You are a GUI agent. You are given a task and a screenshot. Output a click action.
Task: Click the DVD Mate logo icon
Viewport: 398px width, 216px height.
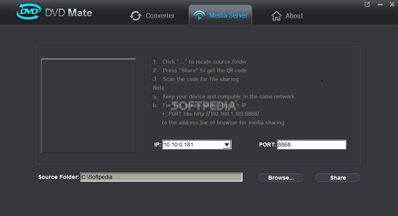(28, 11)
